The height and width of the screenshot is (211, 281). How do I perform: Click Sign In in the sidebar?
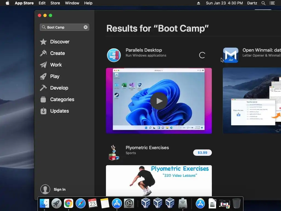60,190
